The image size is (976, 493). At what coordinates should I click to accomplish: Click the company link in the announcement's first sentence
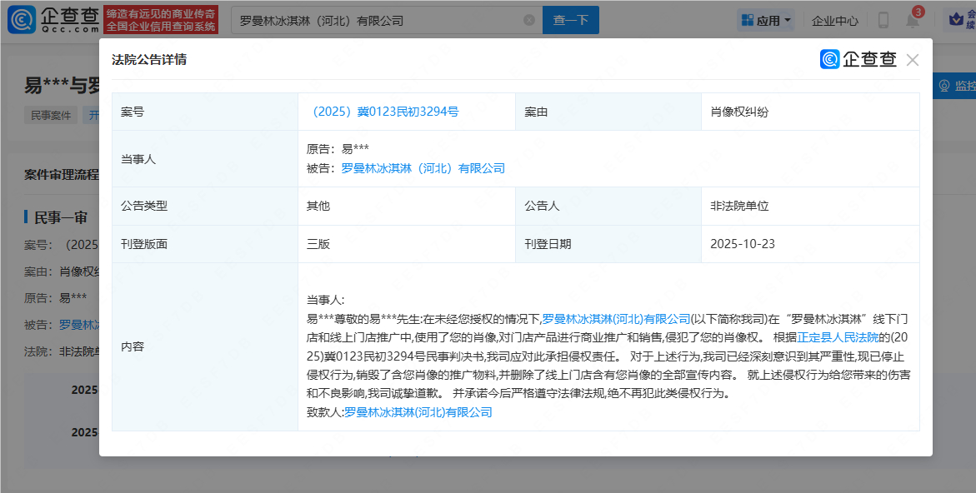(616, 319)
